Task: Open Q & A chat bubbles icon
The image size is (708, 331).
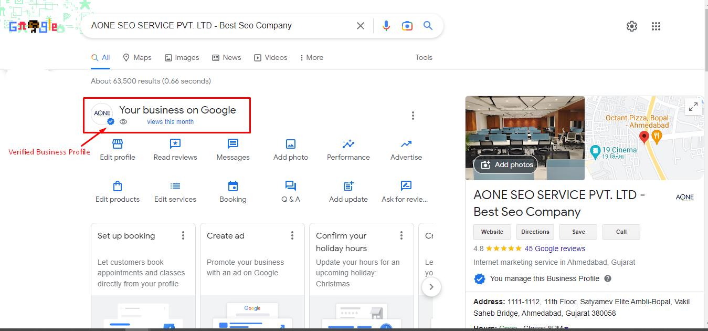Action: pos(291,186)
